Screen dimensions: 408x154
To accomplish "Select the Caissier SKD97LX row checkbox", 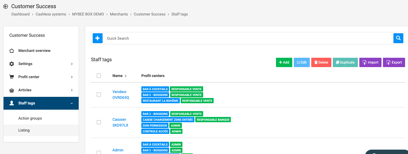I will click(x=99, y=122).
